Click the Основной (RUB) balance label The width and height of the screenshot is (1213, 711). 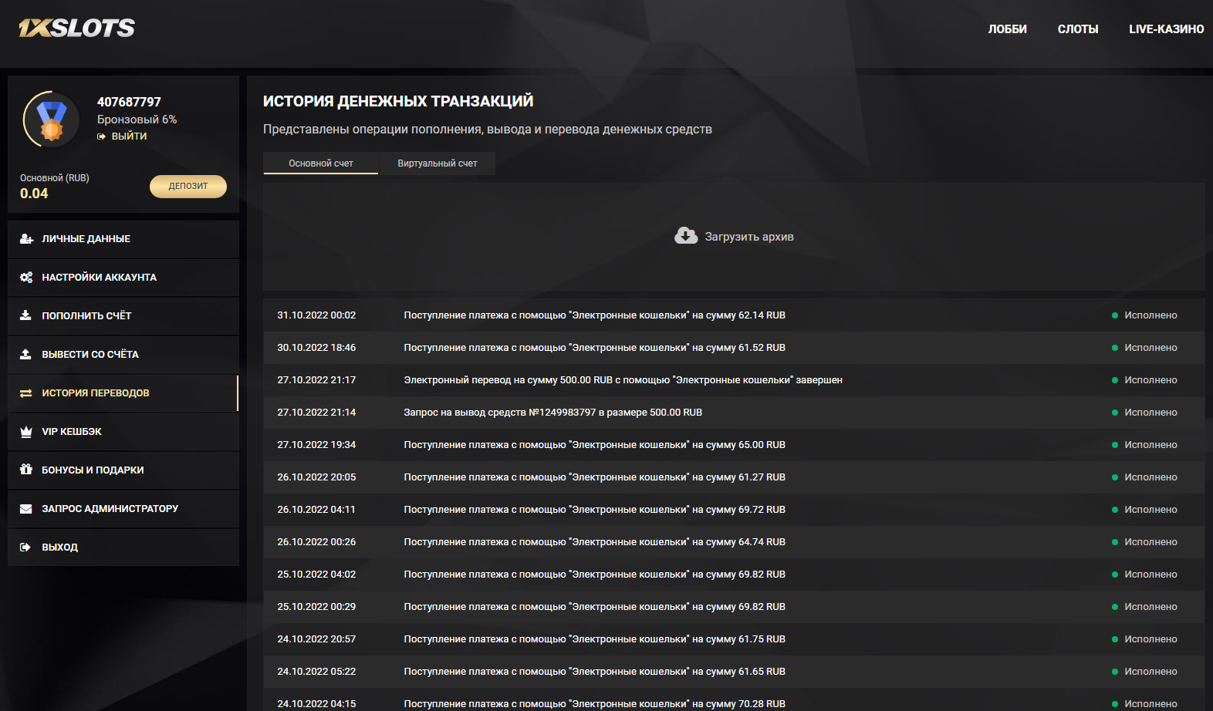point(55,178)
